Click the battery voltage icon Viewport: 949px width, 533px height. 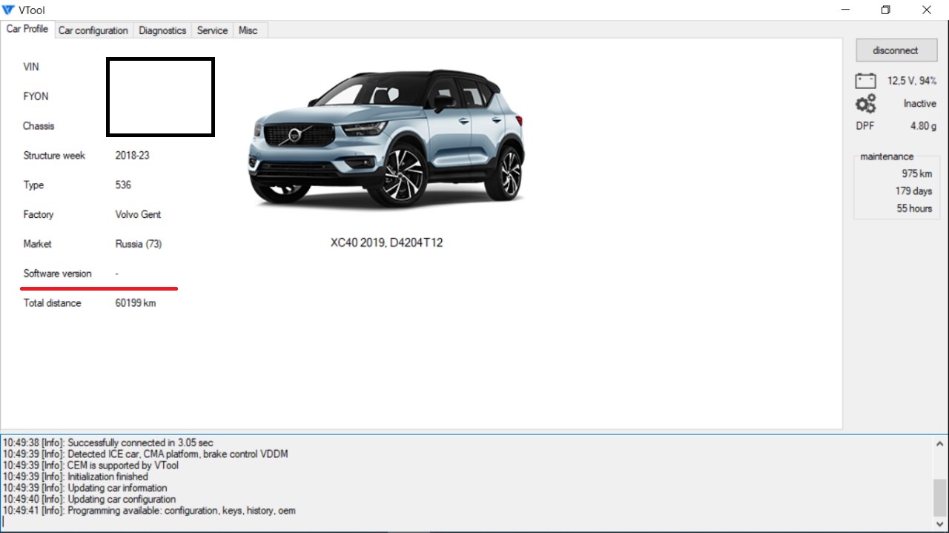pos(865,81)
